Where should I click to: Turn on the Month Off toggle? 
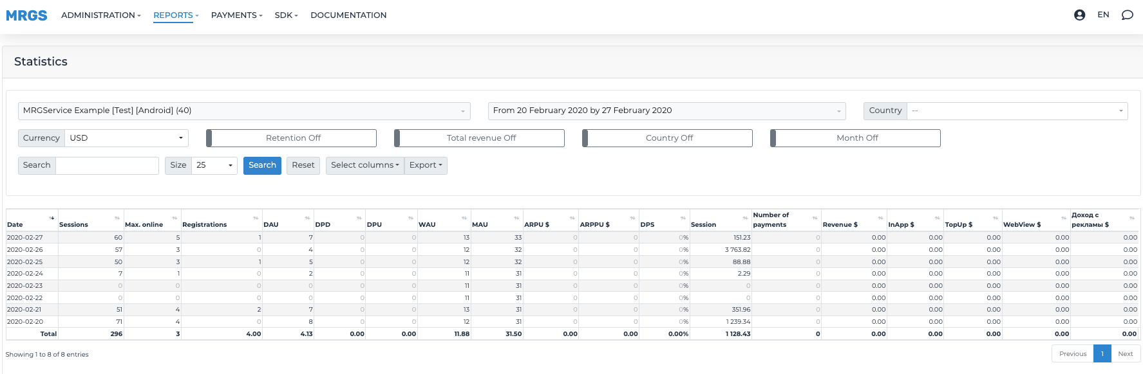(855, 138)
